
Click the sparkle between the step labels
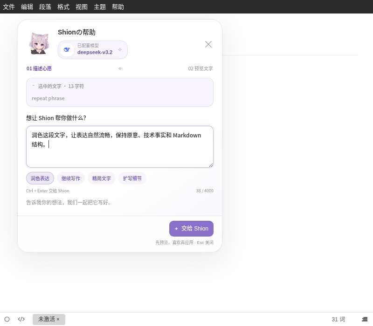click(120, 68)
